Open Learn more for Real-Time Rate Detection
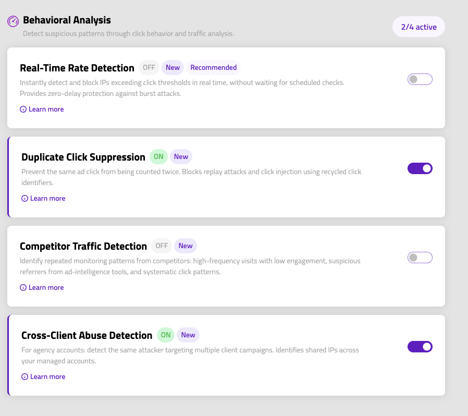Viewport: 468px width, 416px height. point(45,109)
